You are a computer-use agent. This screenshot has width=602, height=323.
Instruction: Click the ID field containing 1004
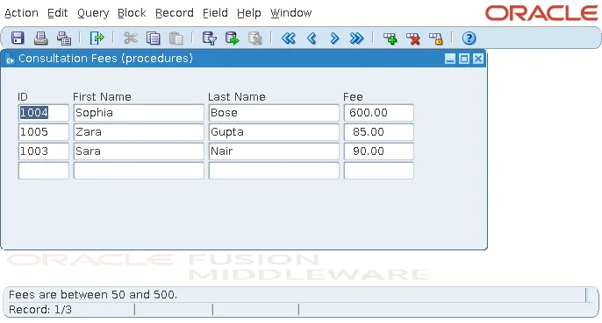[43, 113]
